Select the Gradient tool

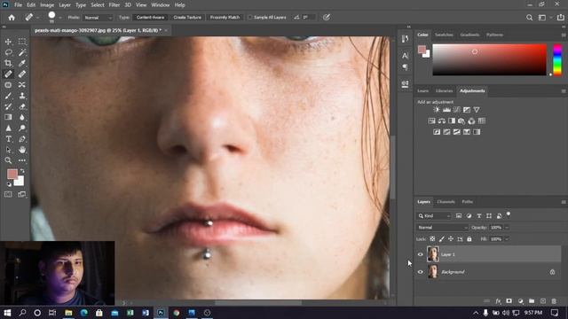click(x=8, y=117)
